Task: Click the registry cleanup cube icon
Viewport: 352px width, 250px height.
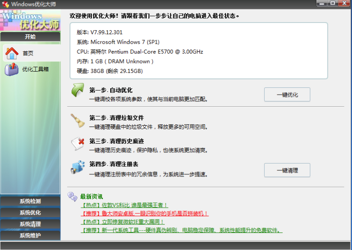Action: [x=78, y=167]
